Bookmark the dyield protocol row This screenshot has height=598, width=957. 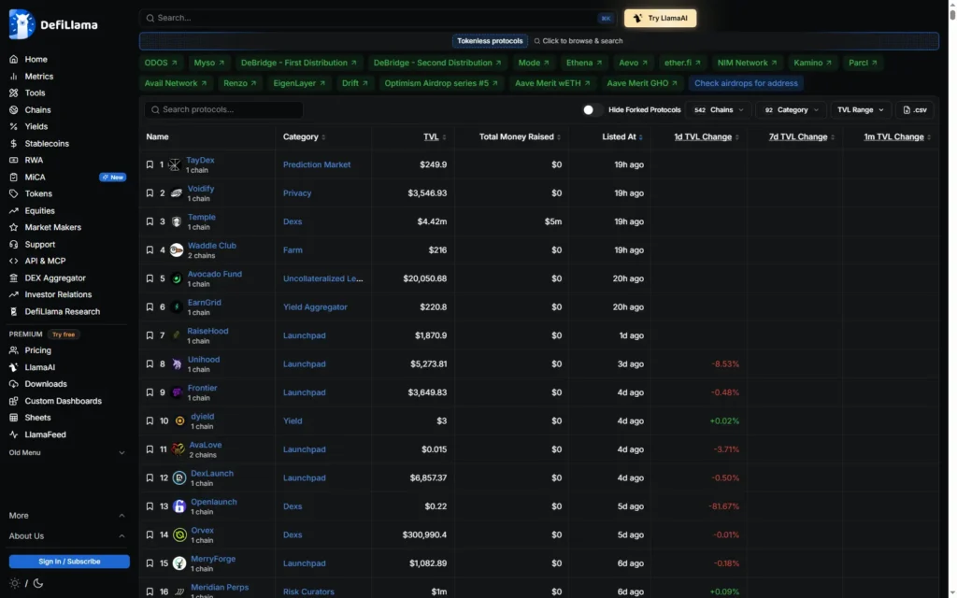click(150, 421)
